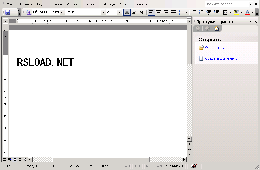Click the tab stop selector on ruler

click(x=5, y=21)
